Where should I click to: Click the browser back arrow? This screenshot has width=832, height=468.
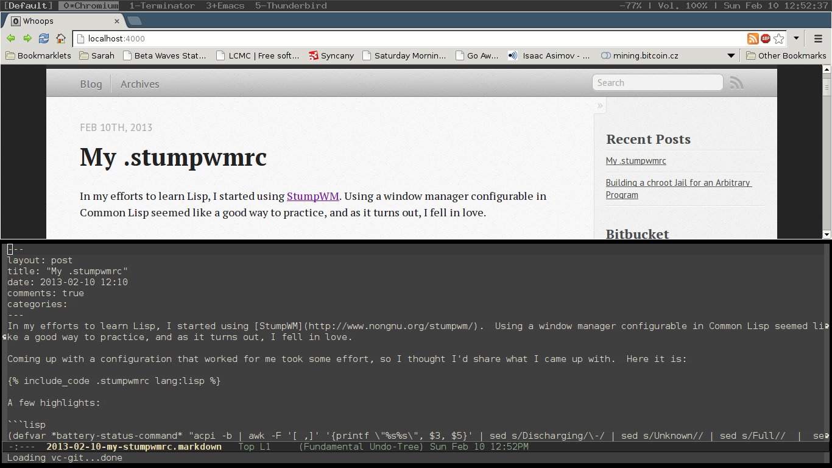pos(11,38)
